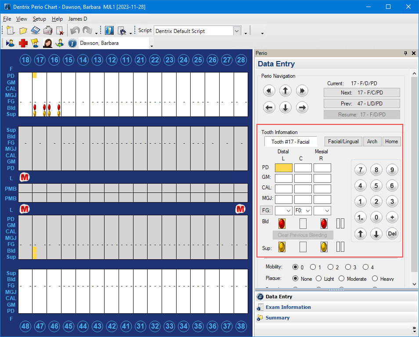Set Mobility to 2
The width and height of the screenshot is (419, 337).
coord(330,267)
